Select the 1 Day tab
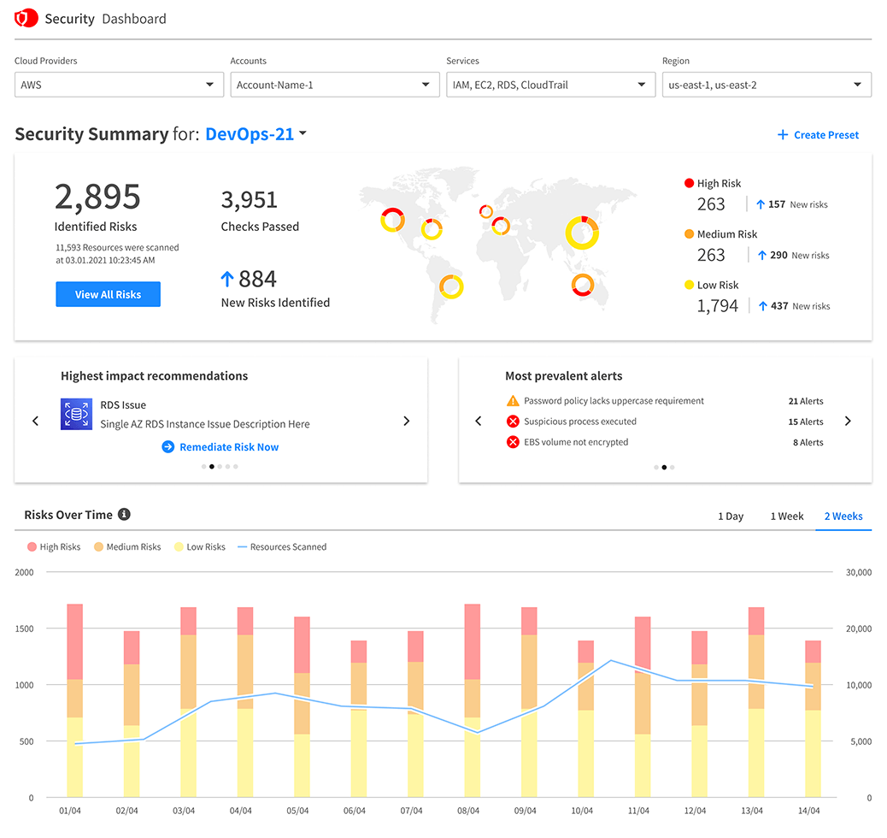 coord(730,516)
